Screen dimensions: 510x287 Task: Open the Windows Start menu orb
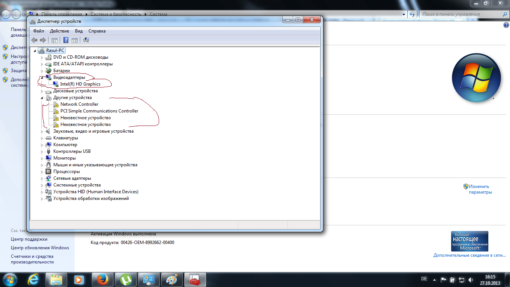click(10, 279)
